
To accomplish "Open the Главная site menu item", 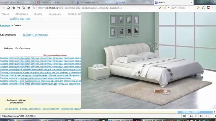I will point(5,14).
